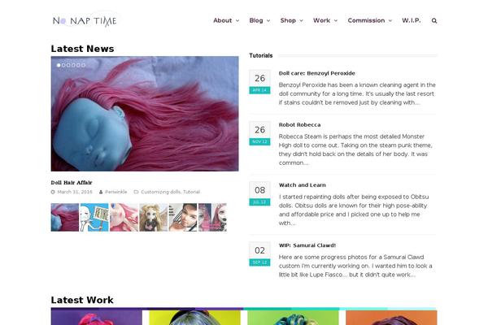Expand the Shop dropdown menu

point(292,20)
